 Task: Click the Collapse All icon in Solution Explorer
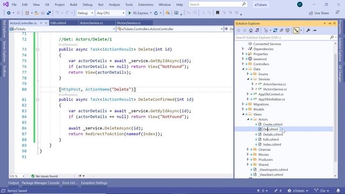coord(281,31)
